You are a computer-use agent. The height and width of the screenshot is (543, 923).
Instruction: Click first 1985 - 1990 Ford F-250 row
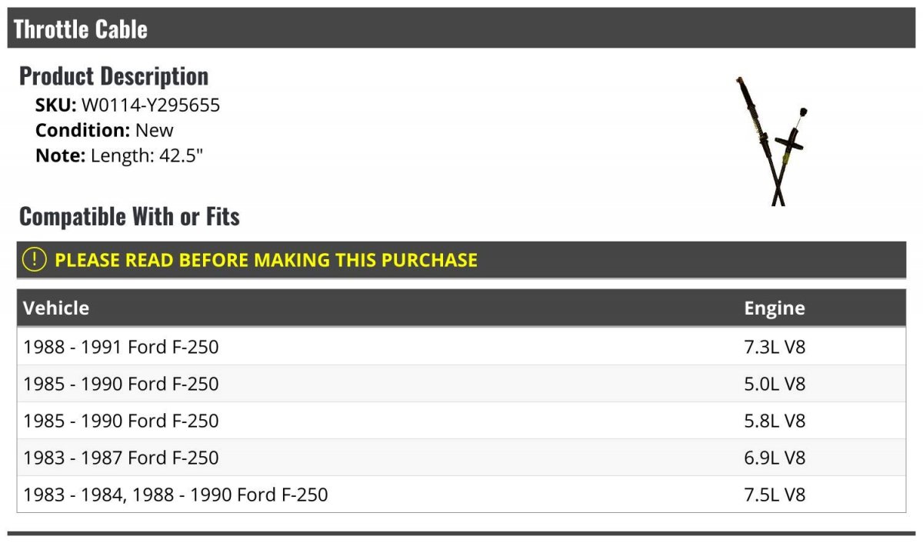(x=121, y=384)
